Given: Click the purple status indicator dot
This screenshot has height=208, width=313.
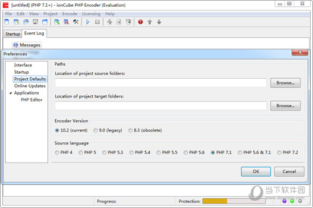Looking at the screenshot, I should pyautogui.click(x=285, y=201).
